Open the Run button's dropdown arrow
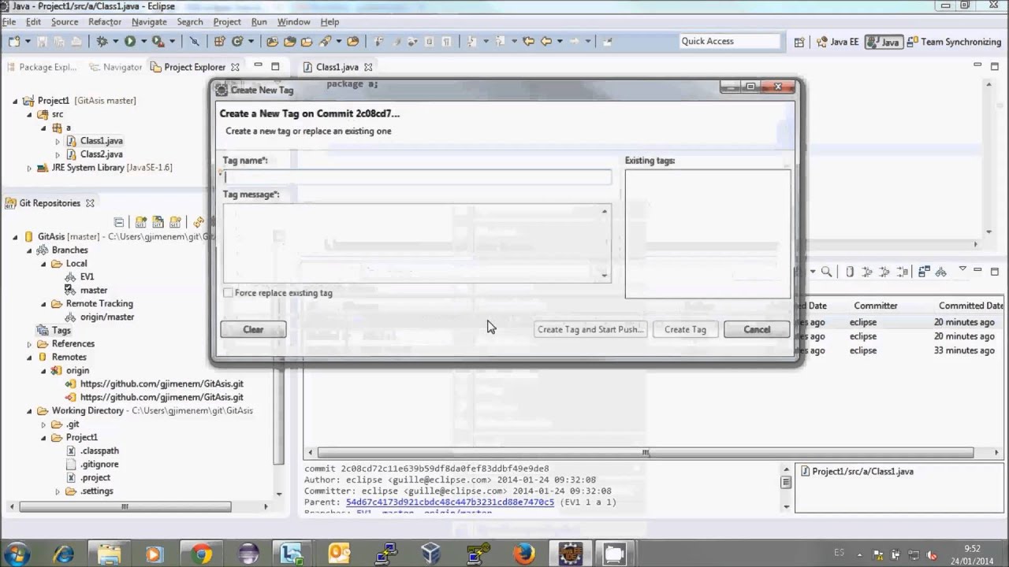This screenshot has height=567, width=1009. click(143, 42)
